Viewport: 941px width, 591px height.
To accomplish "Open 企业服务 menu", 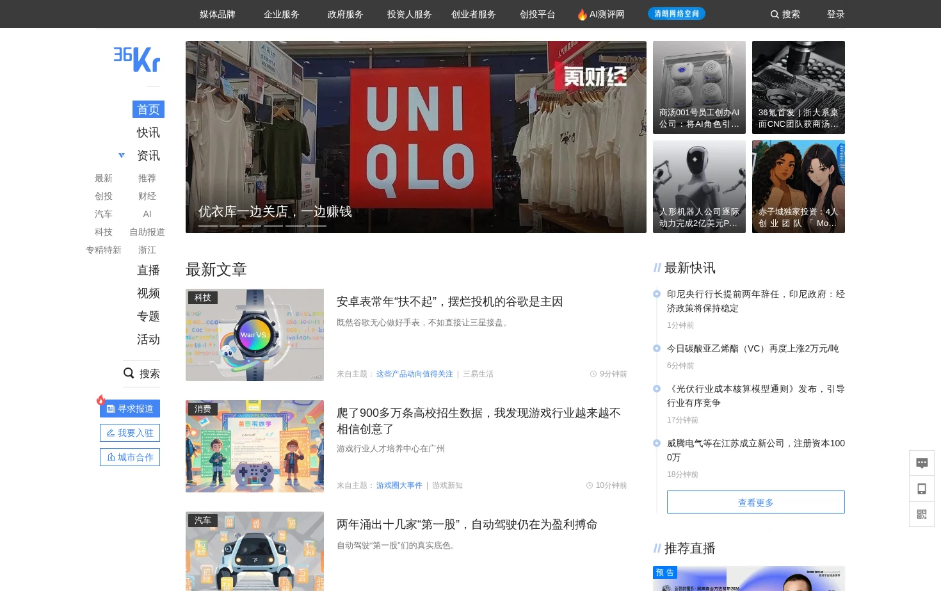I will [x=282, y=14].
